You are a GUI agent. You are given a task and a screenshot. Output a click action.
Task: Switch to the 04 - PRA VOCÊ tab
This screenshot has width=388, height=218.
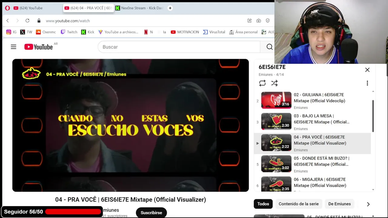(88, 8)
